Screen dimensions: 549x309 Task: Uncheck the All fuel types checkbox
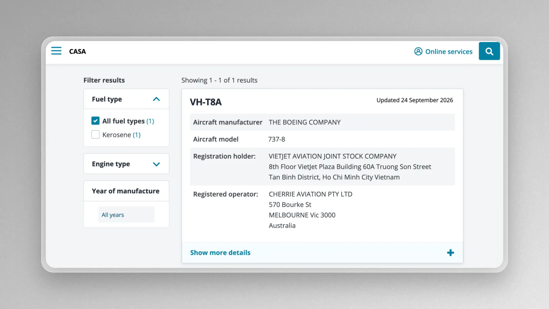(x=95, y=121)
